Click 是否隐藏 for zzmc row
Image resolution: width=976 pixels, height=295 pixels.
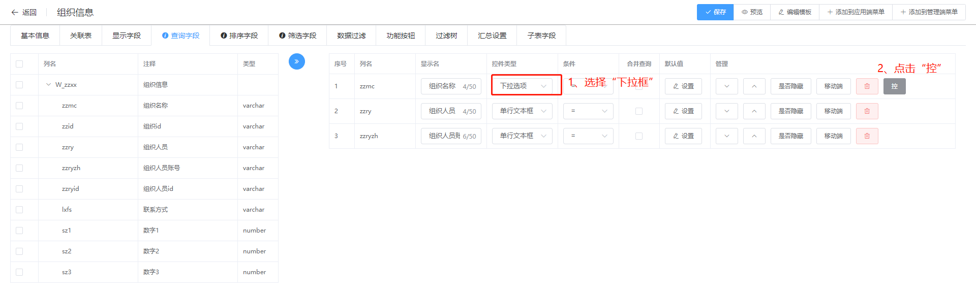791,86
